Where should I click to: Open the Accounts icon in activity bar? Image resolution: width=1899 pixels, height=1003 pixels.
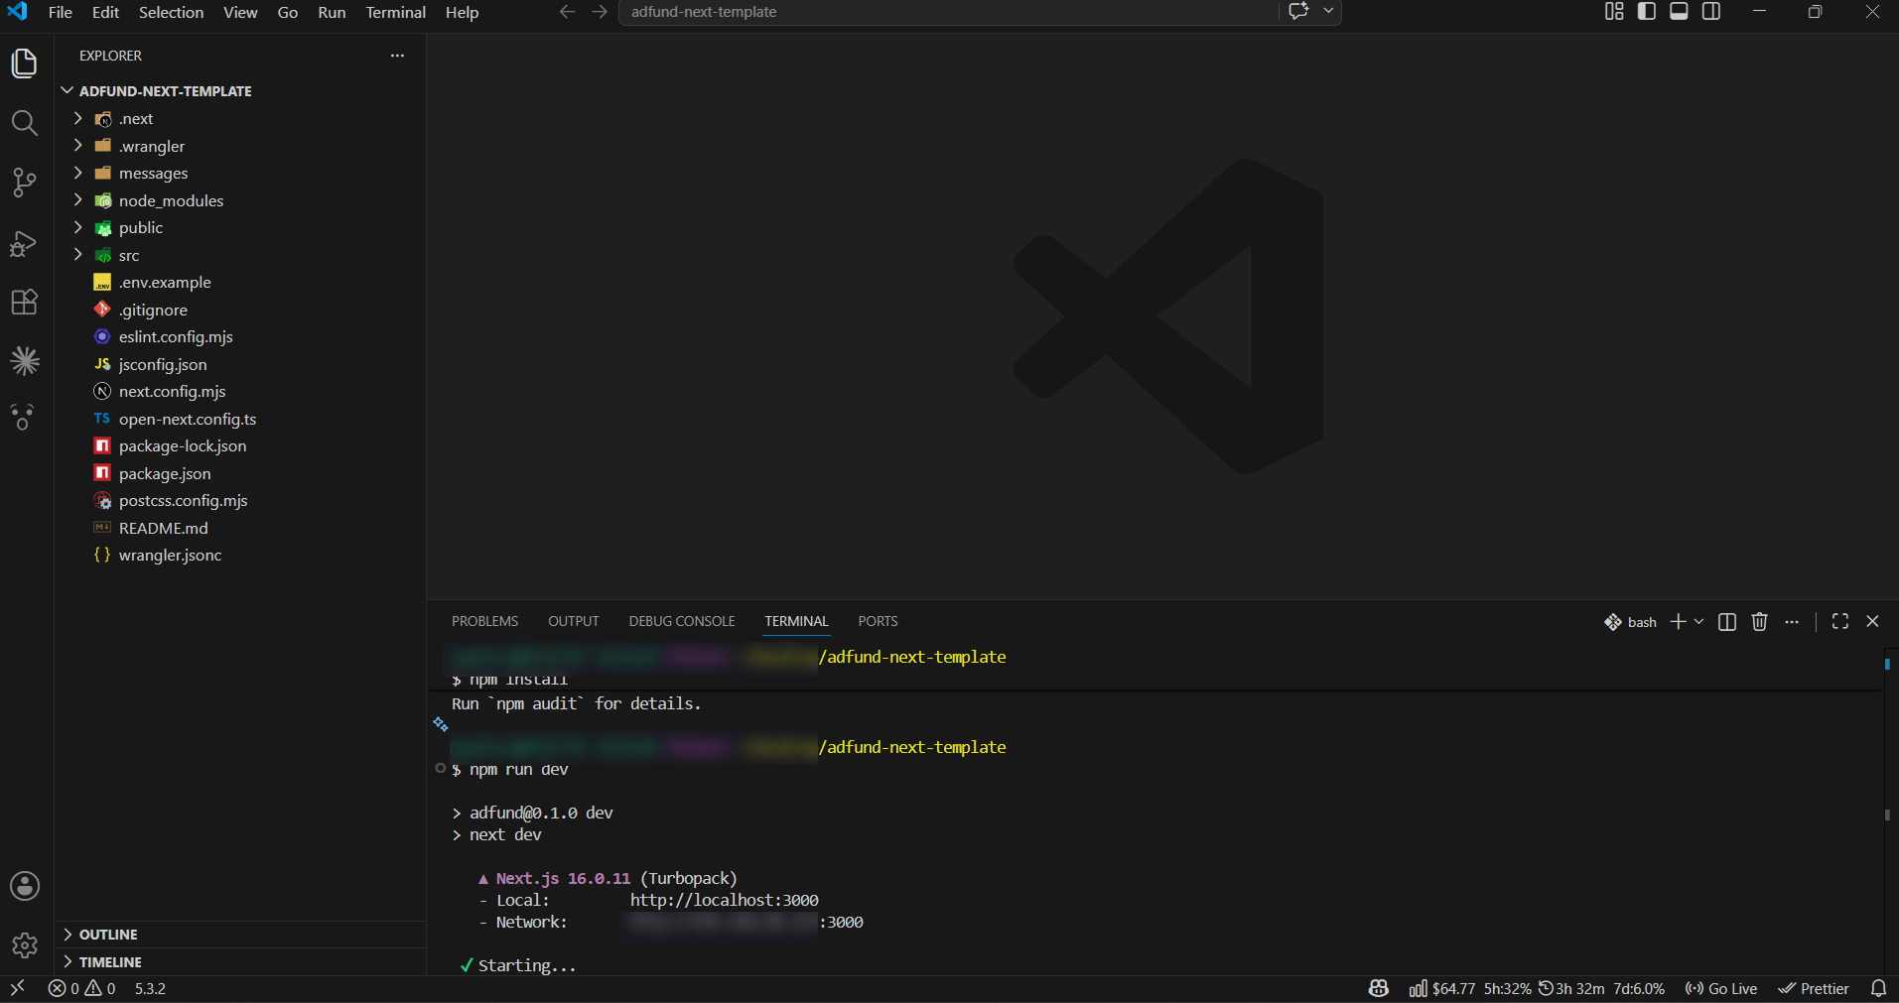pyautogui.click(x=25, y=886)
